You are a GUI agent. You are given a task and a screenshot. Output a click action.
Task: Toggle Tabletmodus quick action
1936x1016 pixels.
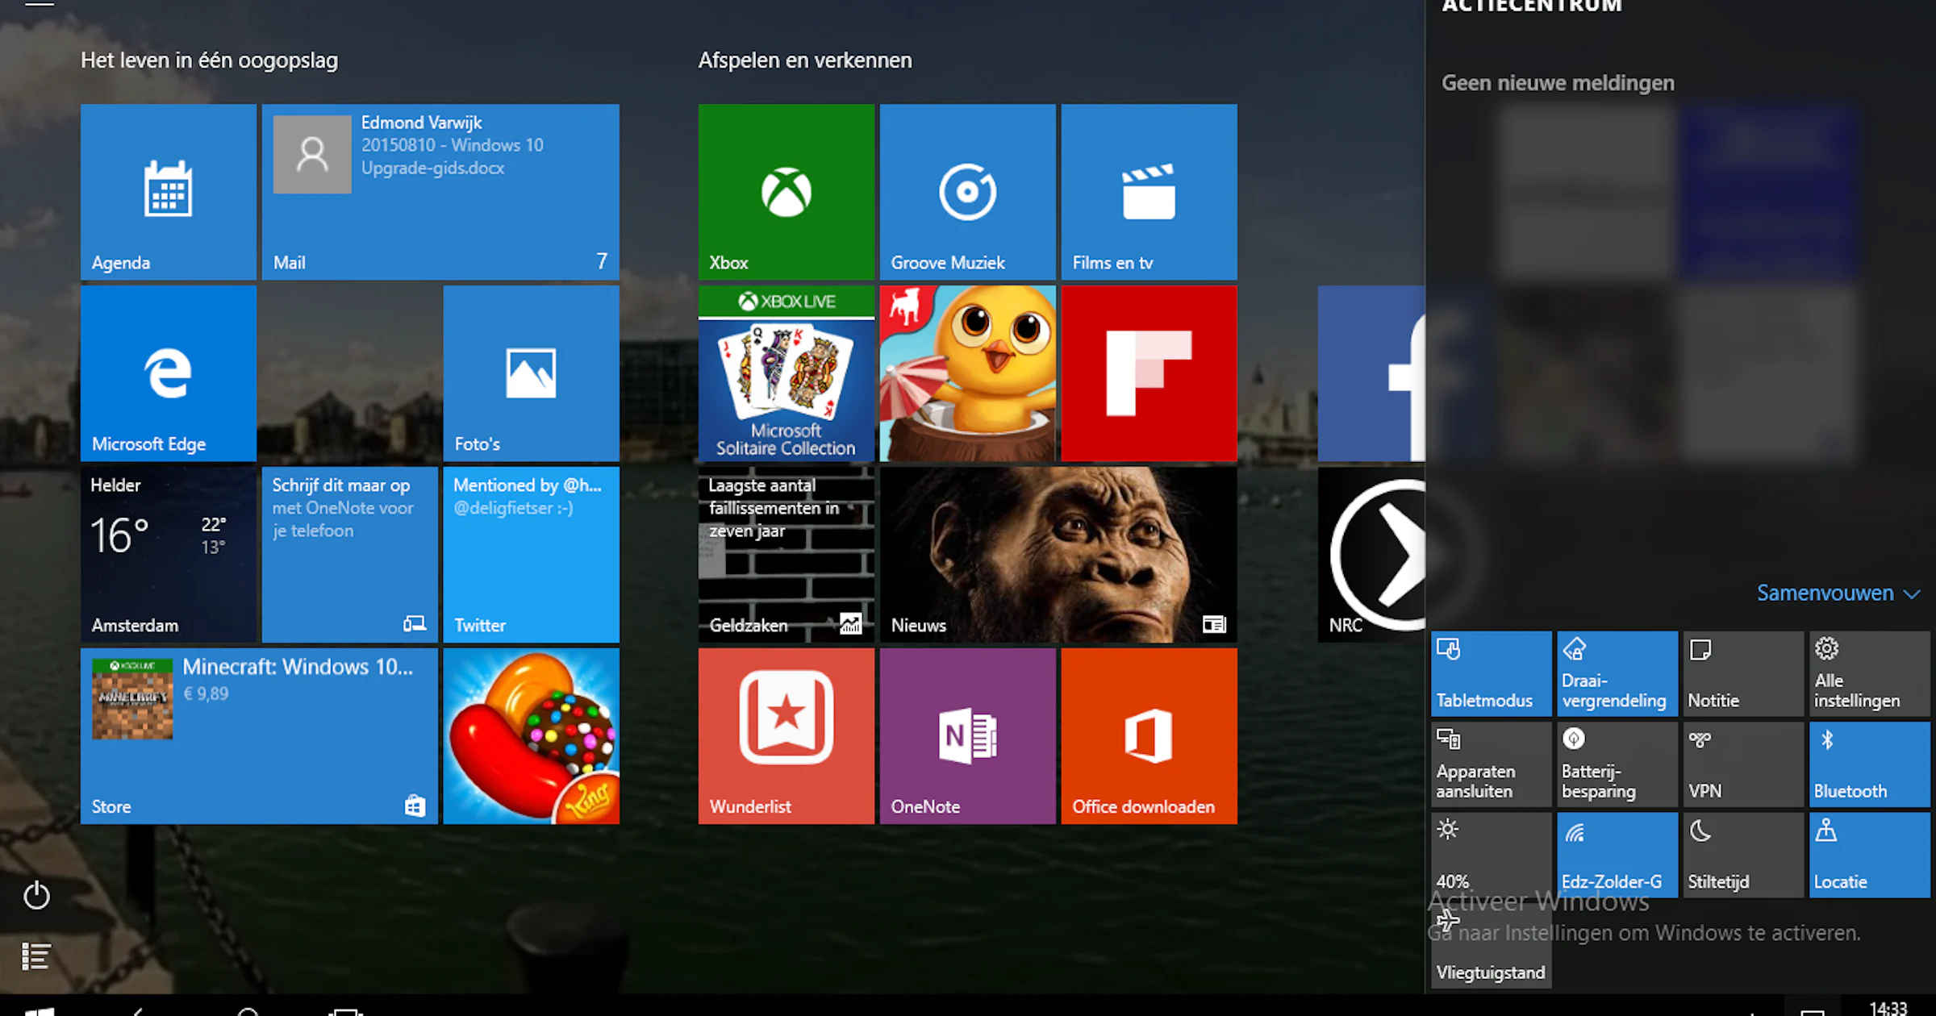click(1492, 674)
